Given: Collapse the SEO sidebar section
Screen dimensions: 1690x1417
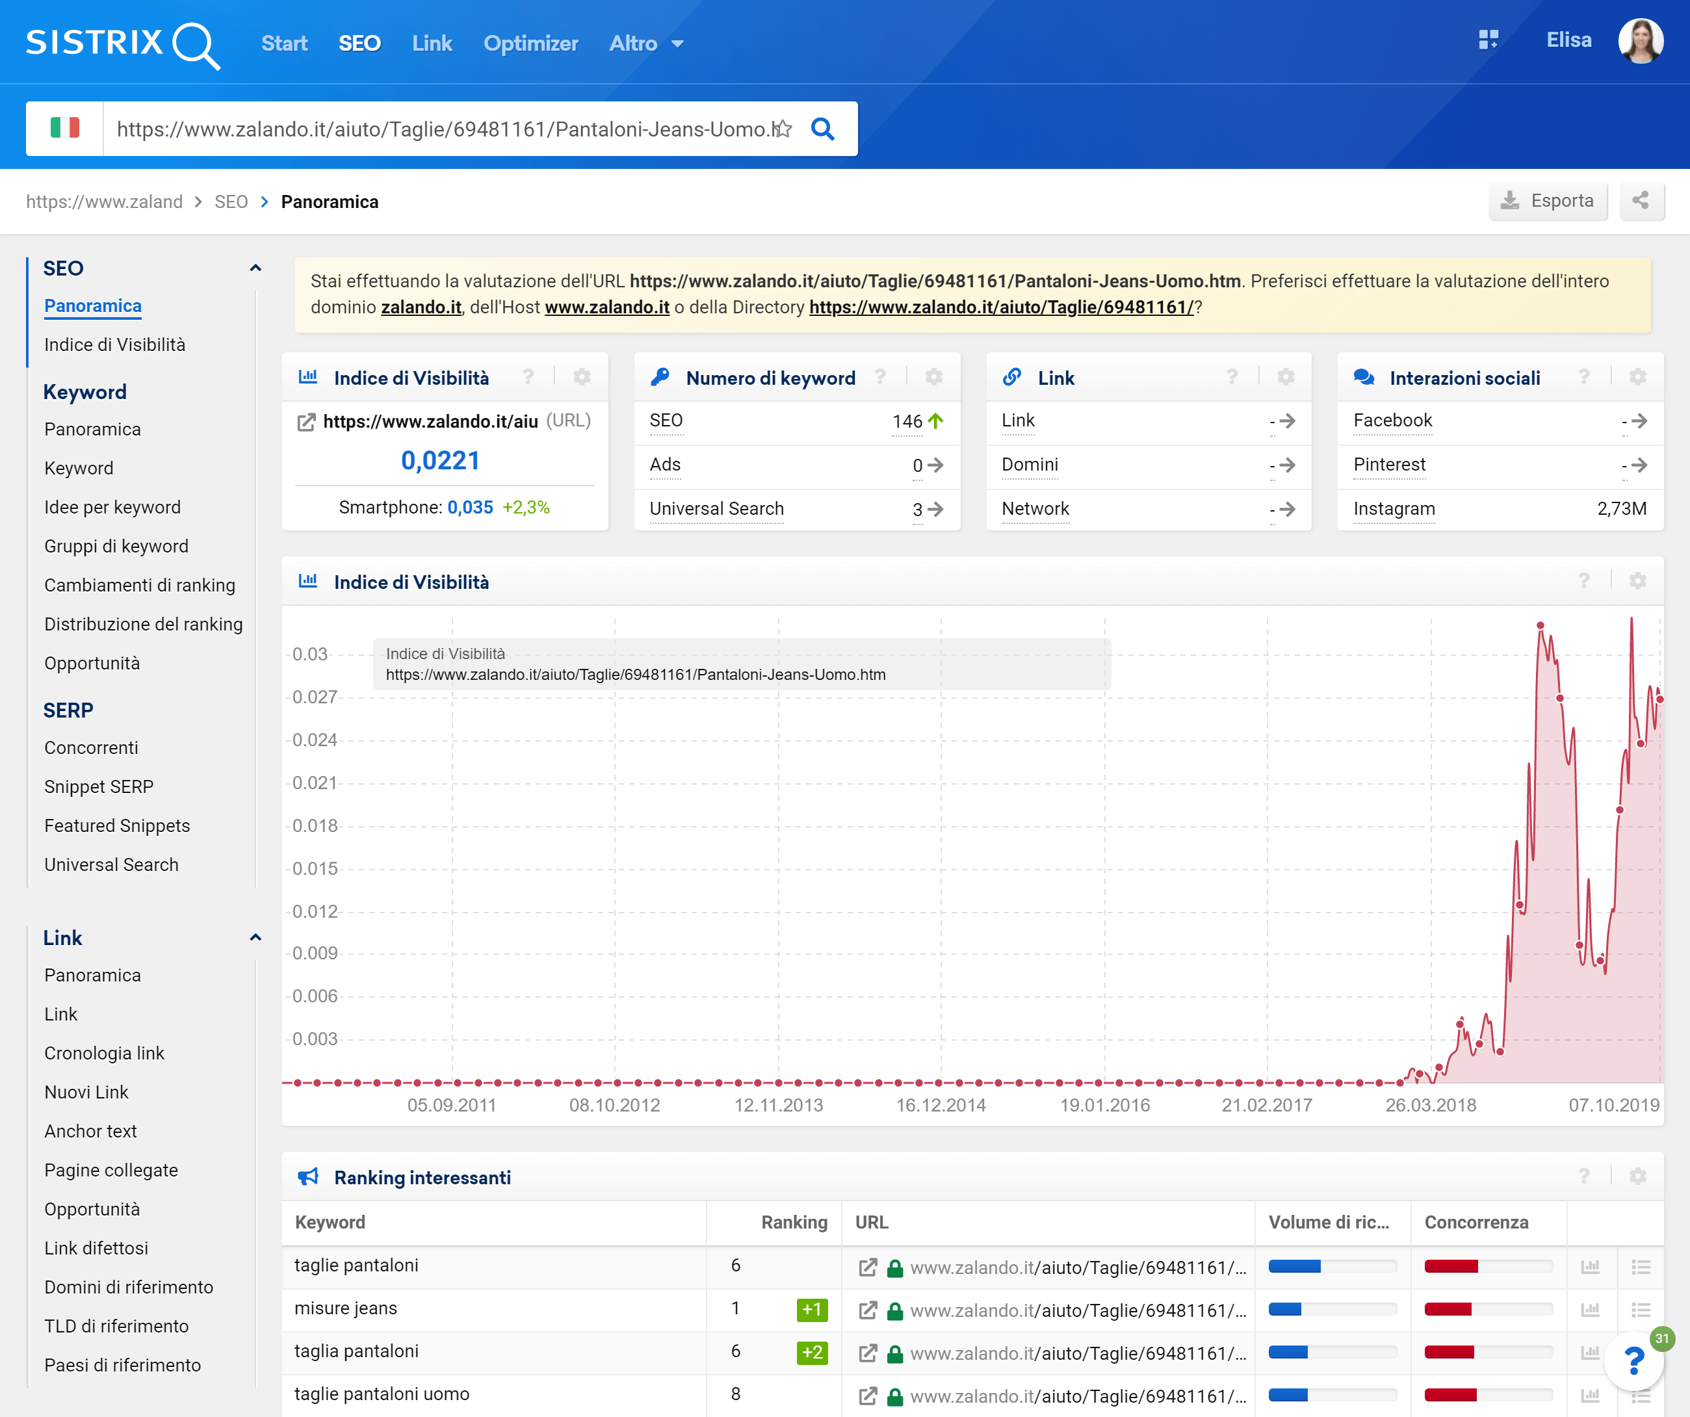Looking at the screenshot, I should (x=255, y=268).
